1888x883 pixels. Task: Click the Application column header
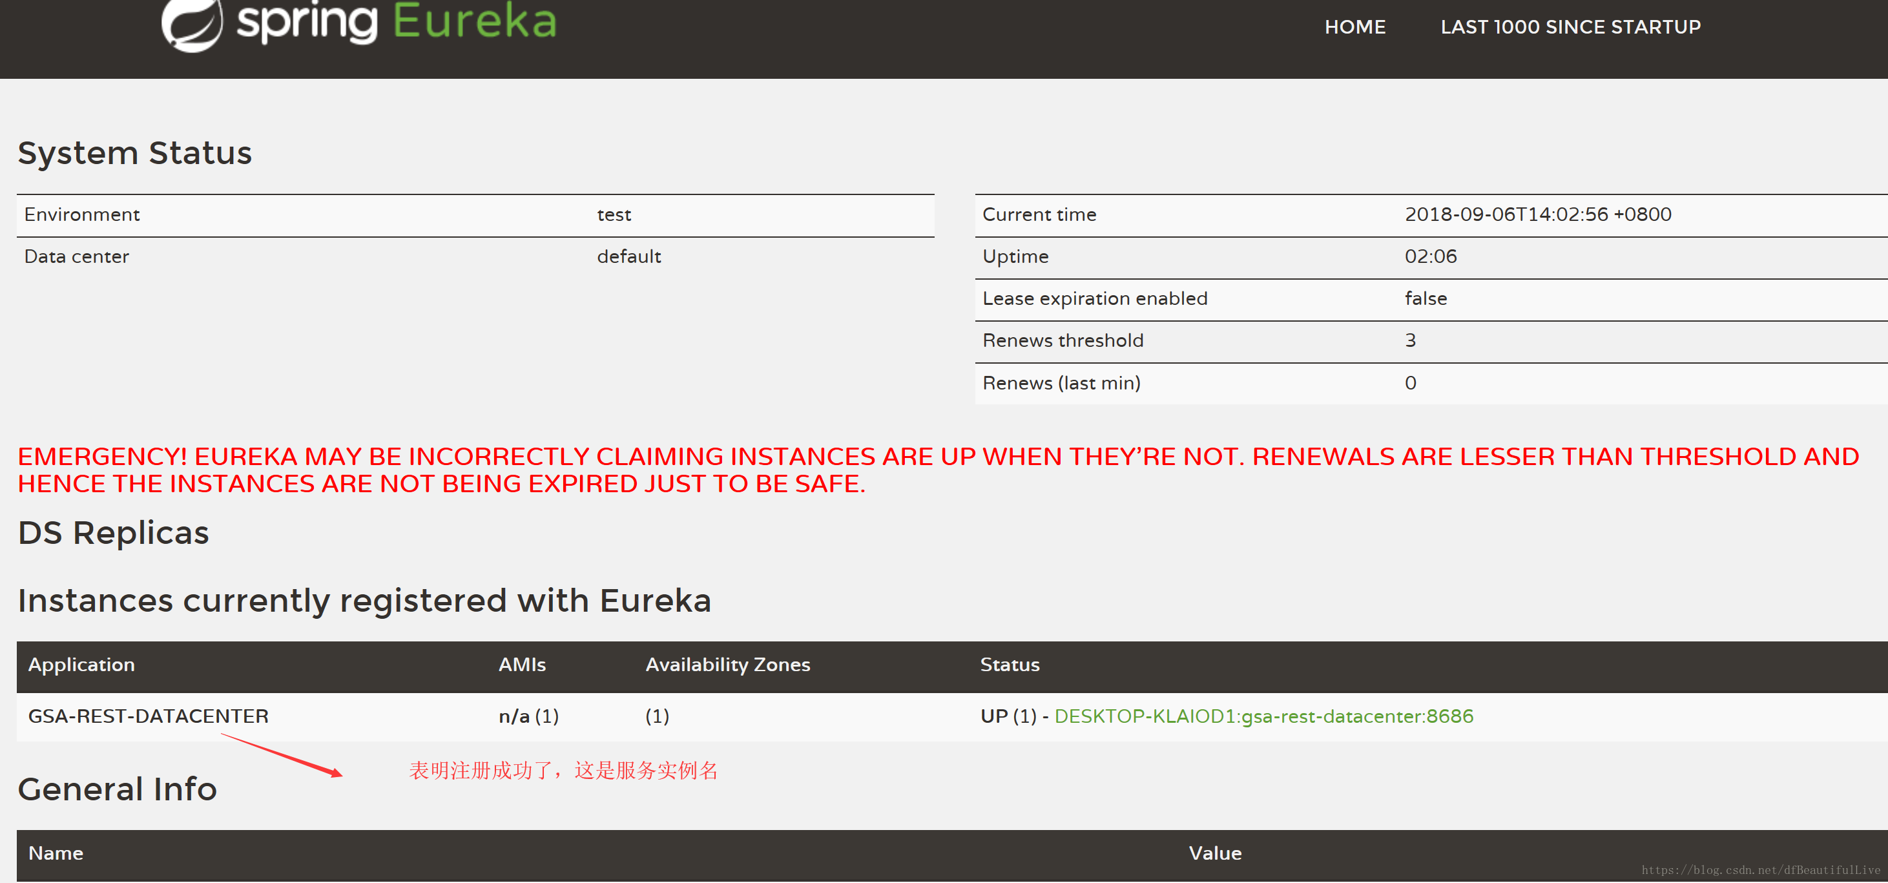click(x=81, y=665)
